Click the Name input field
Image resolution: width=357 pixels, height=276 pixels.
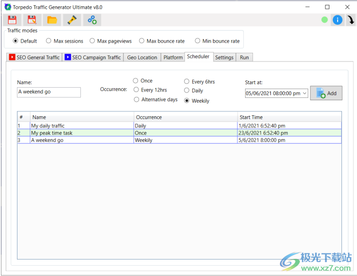[49, 92]
